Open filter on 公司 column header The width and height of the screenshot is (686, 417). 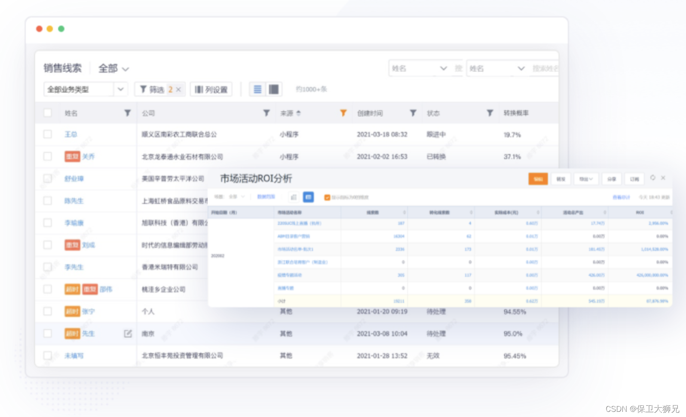pyautogui.click(x=266, y=113)
